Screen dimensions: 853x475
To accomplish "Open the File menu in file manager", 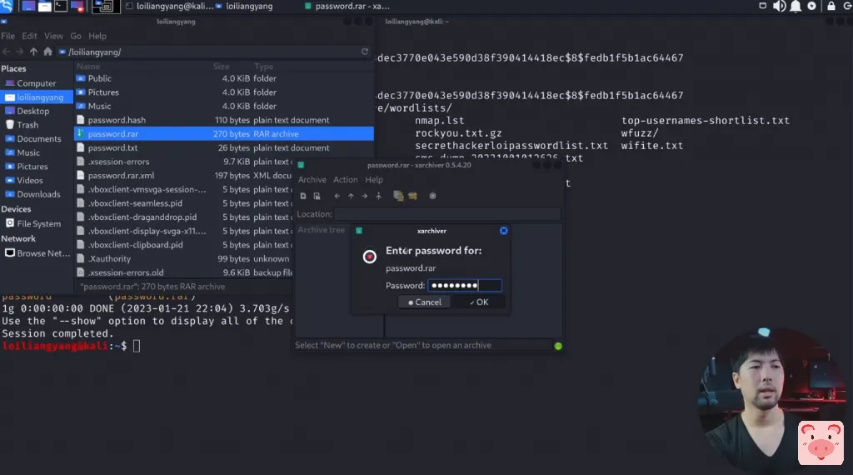I will (7, 36).
